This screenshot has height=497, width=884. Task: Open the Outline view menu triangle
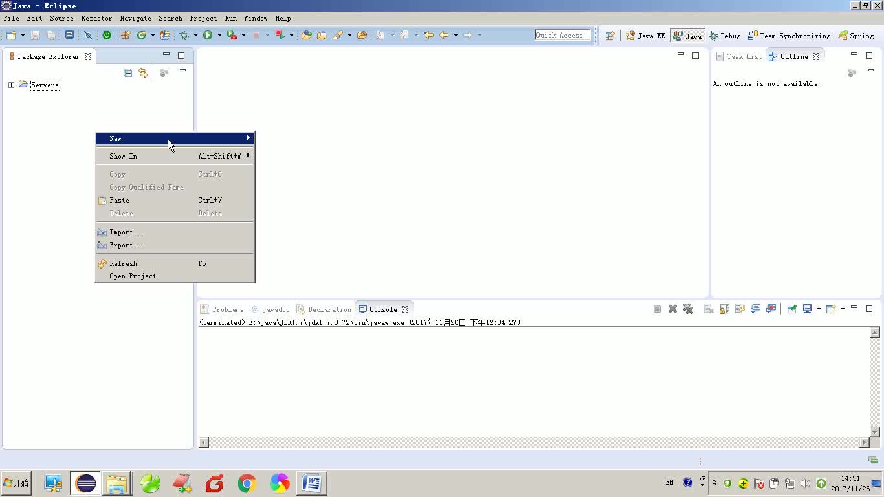click(x=871, y=71)
